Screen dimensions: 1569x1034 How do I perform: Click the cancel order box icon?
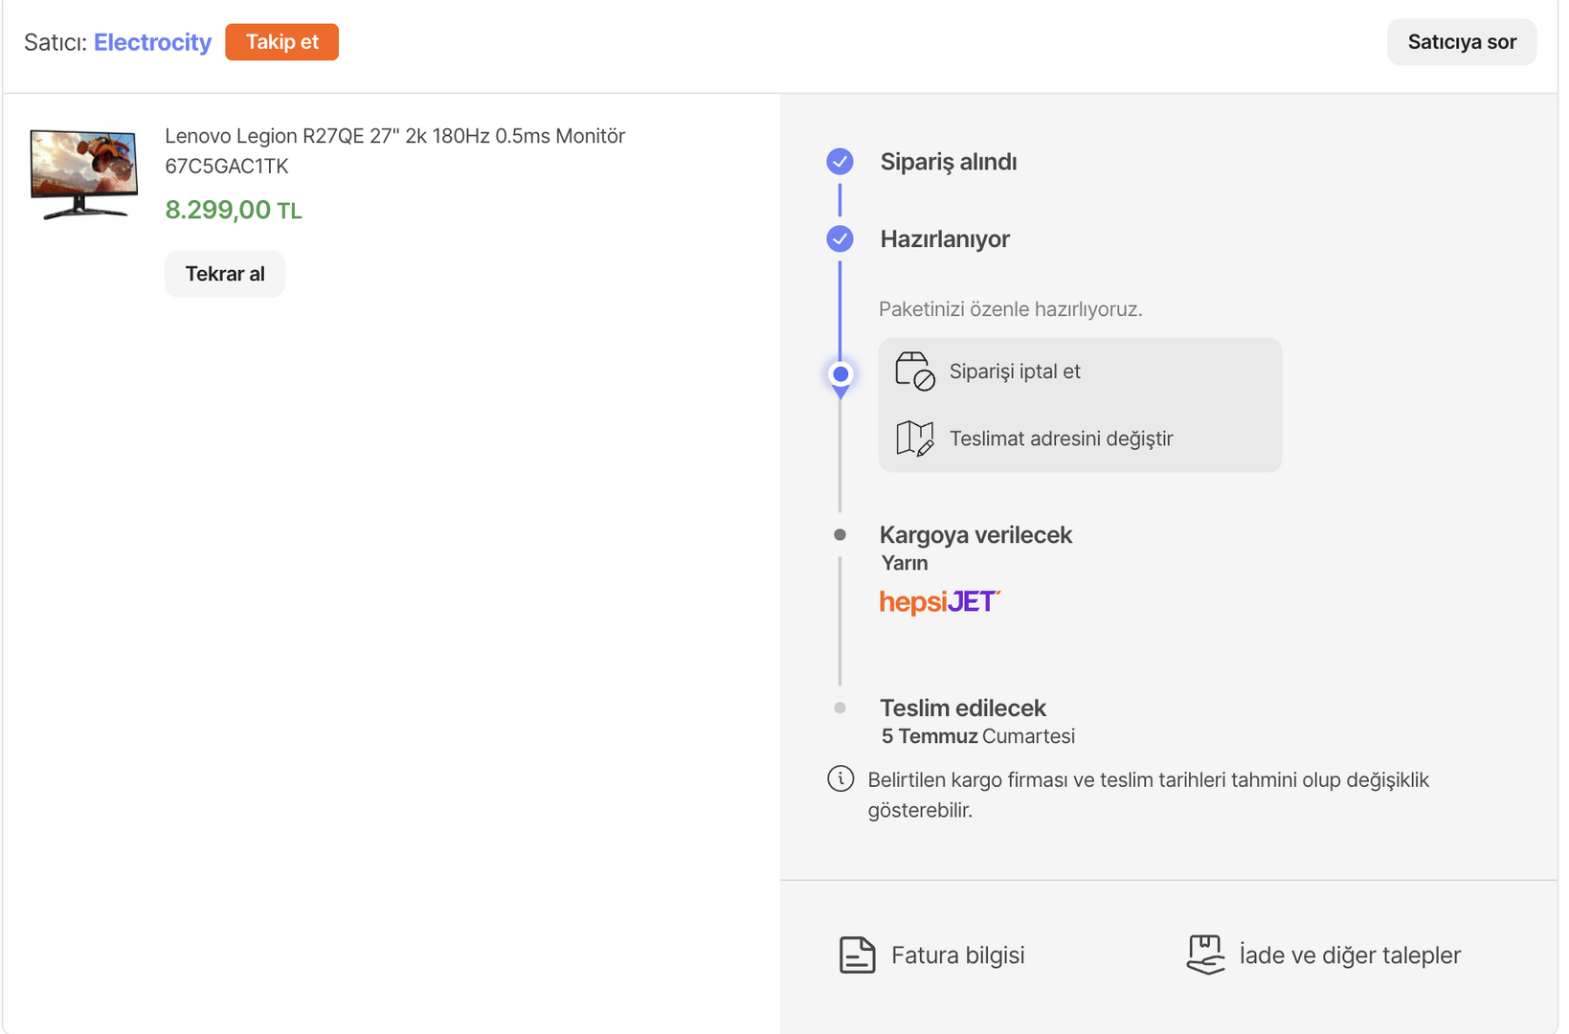(914, 371)
